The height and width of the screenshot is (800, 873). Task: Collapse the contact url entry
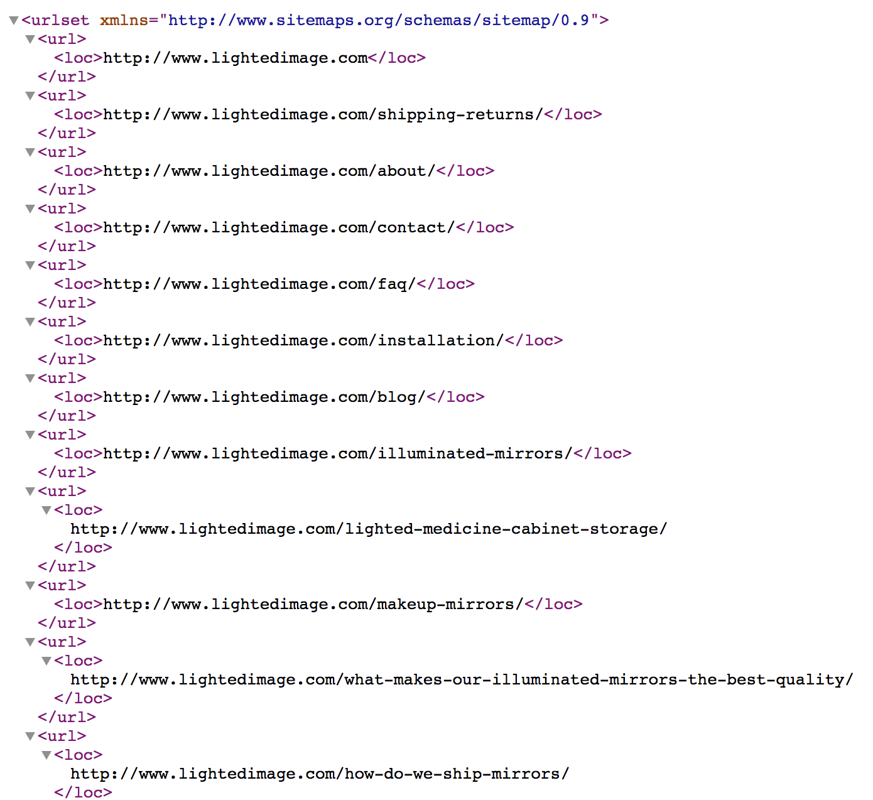tap(29, 208)
